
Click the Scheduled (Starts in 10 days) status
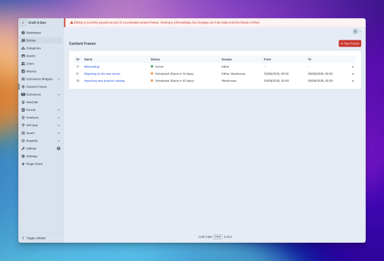pyautogui.click(x=172, y=74)
